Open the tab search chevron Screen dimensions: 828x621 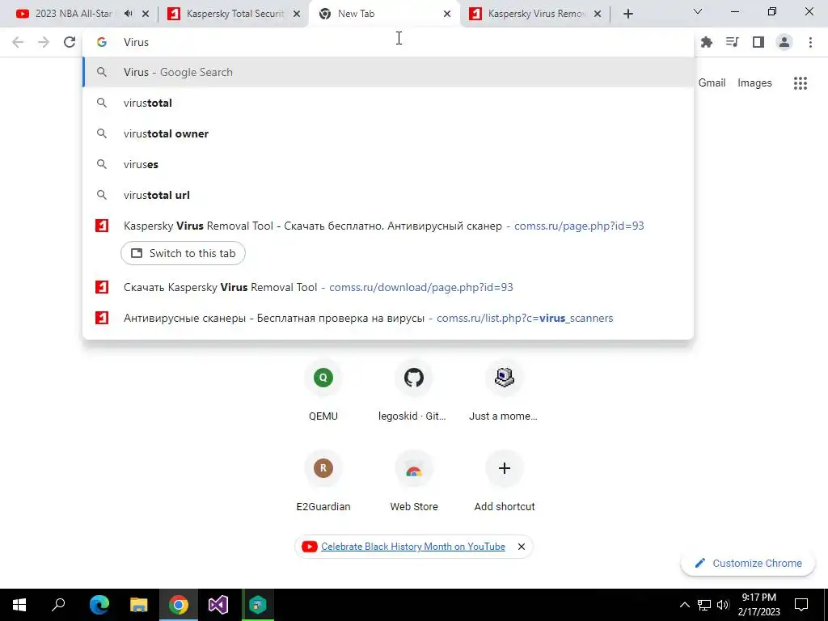698,11
